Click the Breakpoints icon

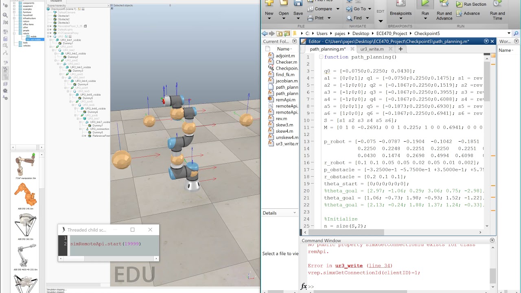tap(401, 3)
